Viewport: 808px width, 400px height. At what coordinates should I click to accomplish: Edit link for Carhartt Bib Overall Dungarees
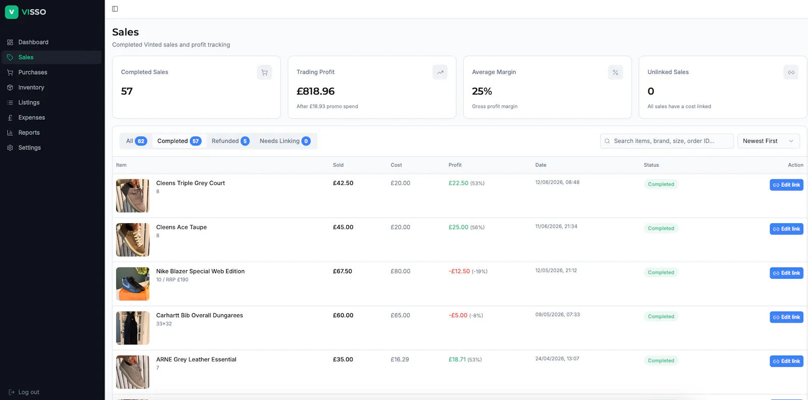[786, 317]
